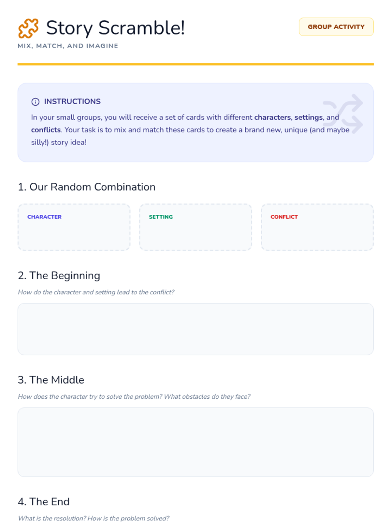The image size is (391, 522).
Task: Click the orange puzzle piece icon
Action: click(x=28, y=28)
